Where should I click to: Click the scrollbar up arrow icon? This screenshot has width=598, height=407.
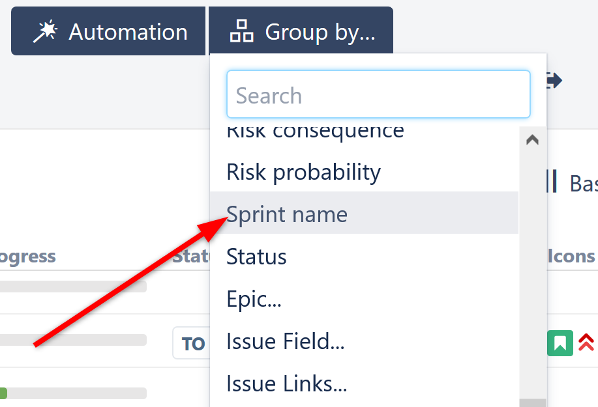pos(532,139)
